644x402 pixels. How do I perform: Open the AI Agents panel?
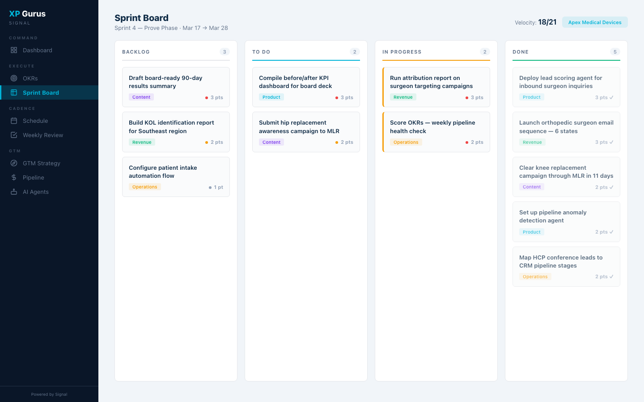point(14,192)
